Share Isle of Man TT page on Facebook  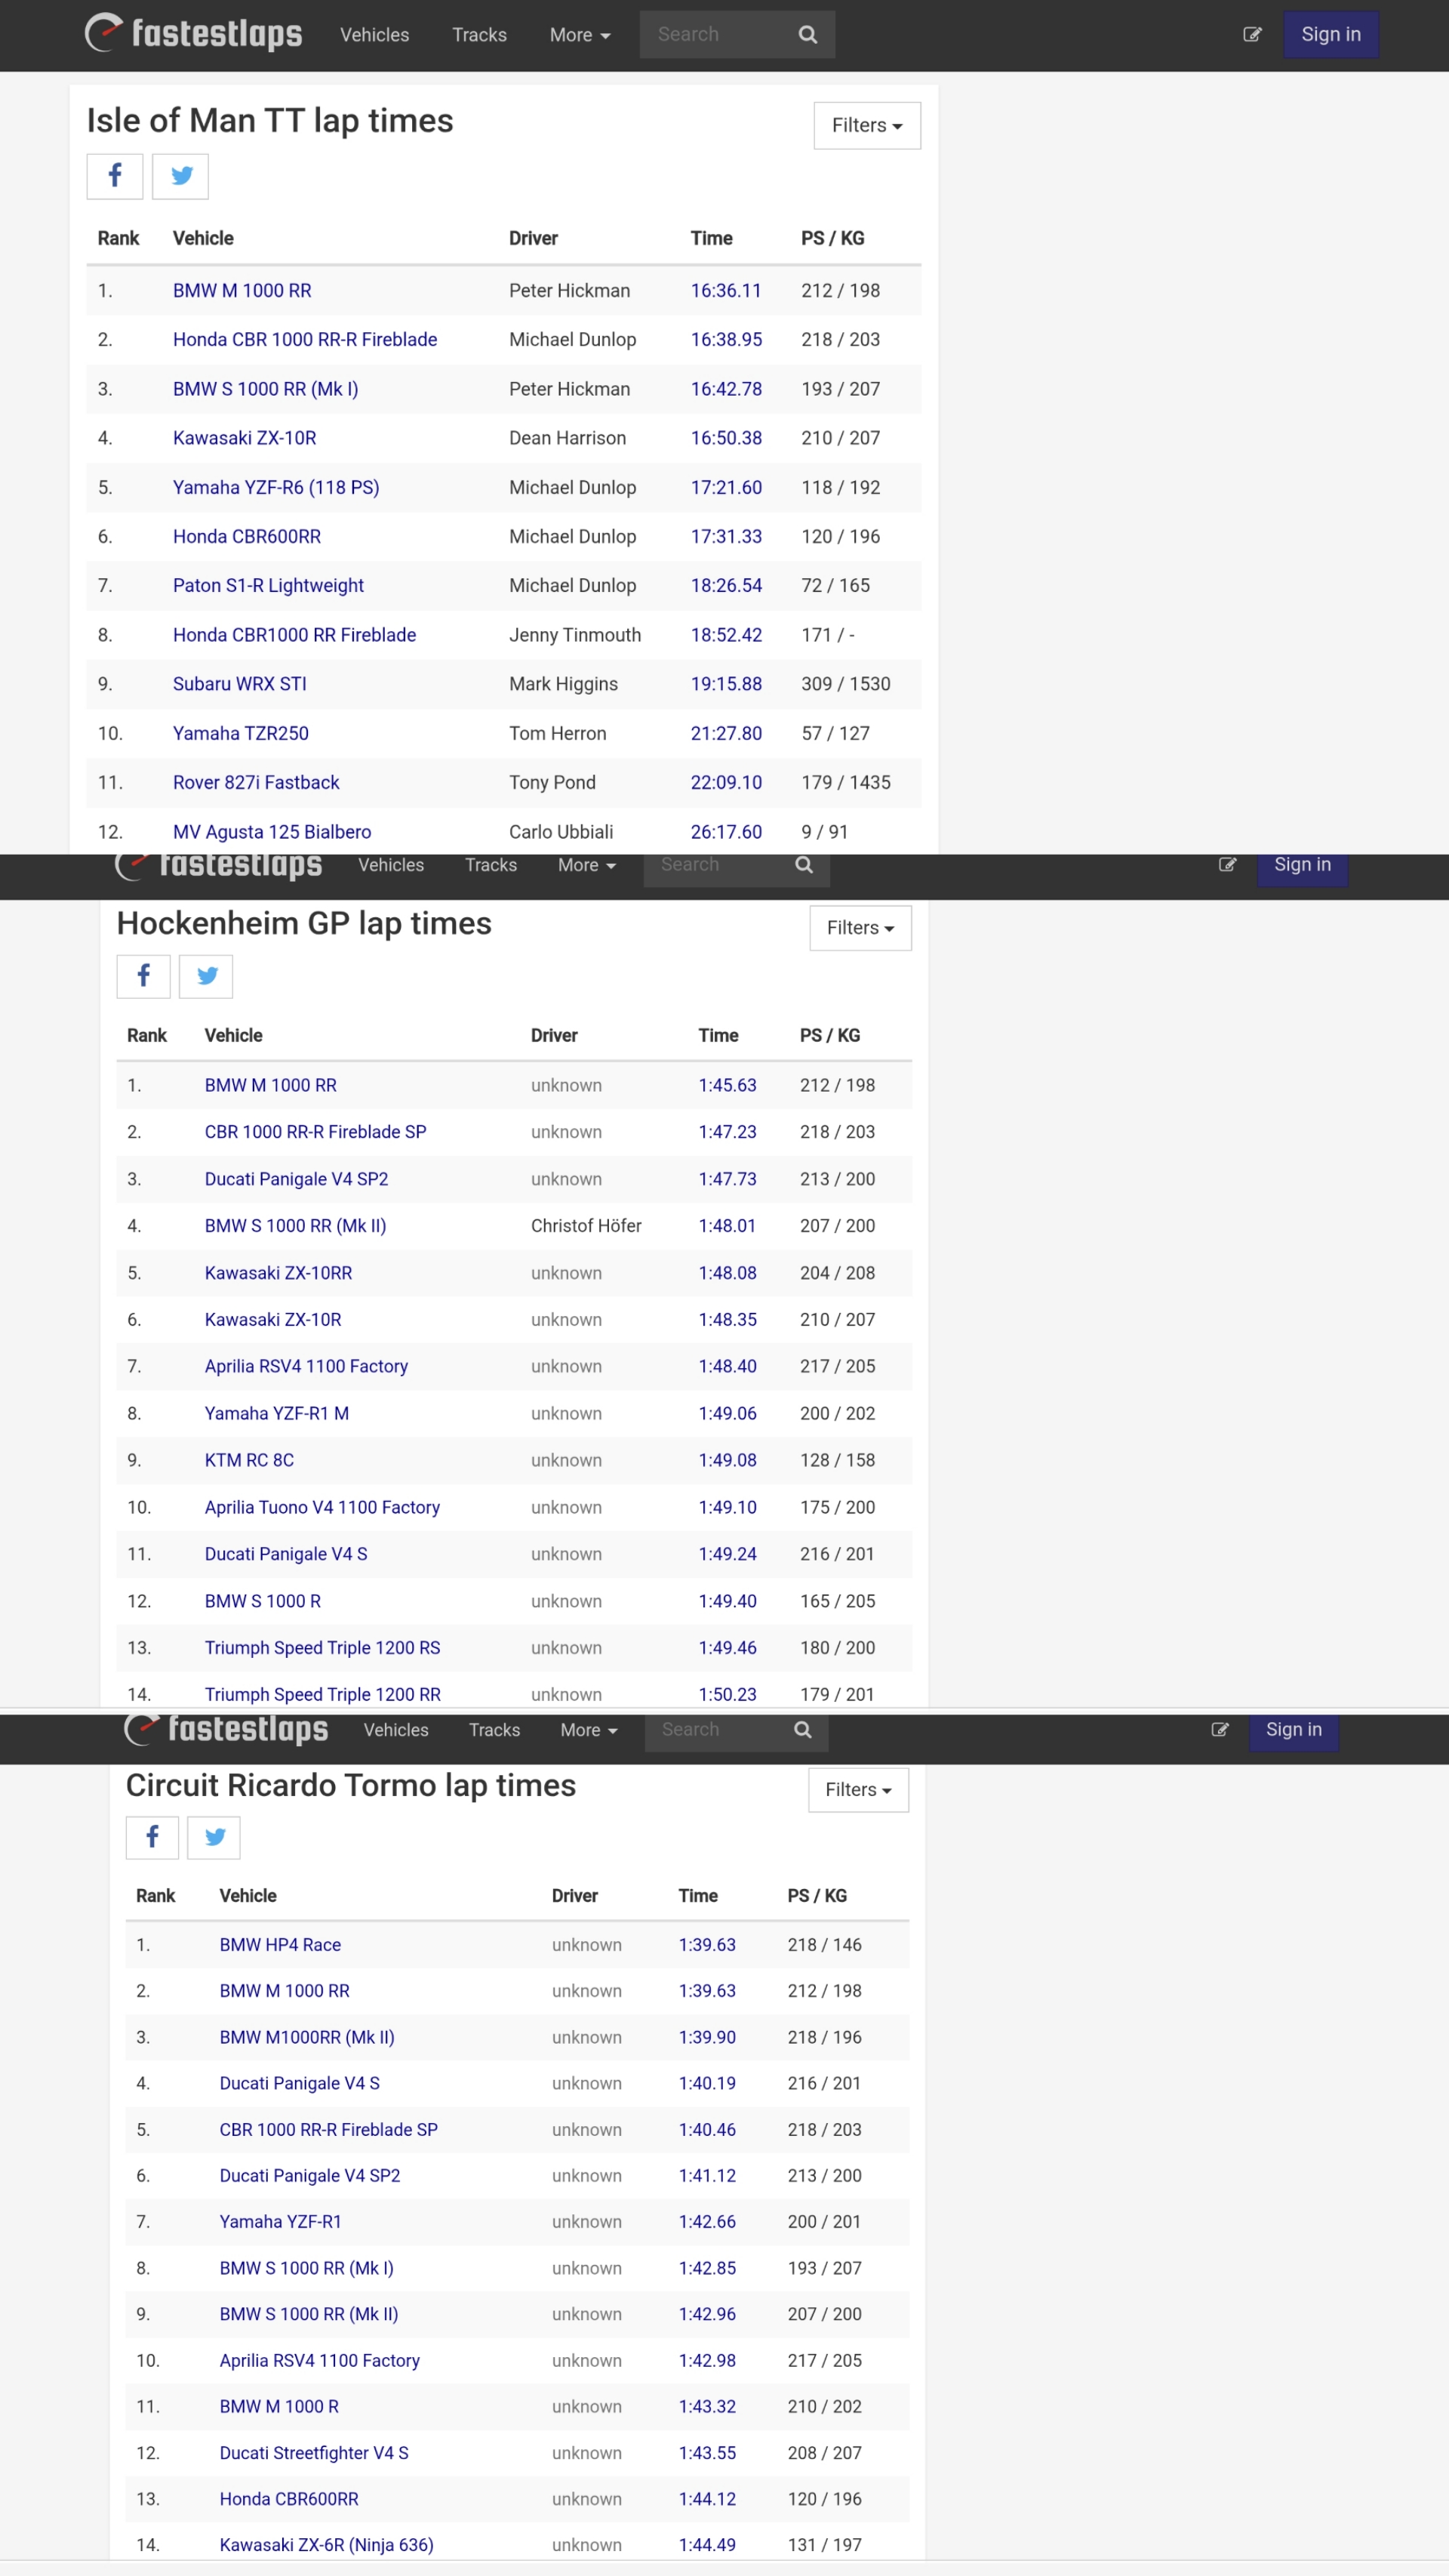pos(115,176)
